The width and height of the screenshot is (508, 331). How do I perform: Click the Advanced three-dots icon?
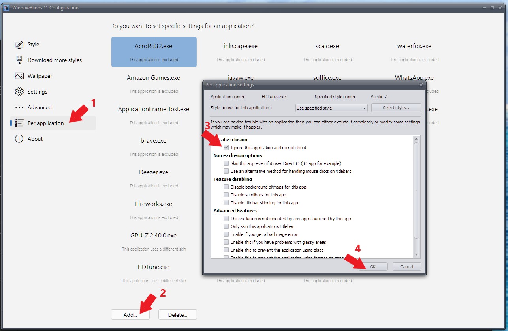[x=19, y=107]
